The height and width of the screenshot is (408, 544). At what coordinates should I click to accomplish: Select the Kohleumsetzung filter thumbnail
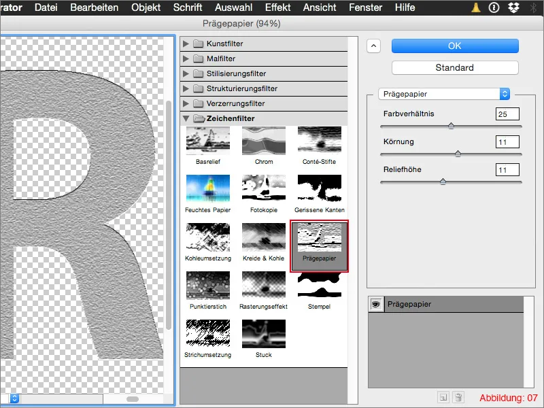point(208,237)
